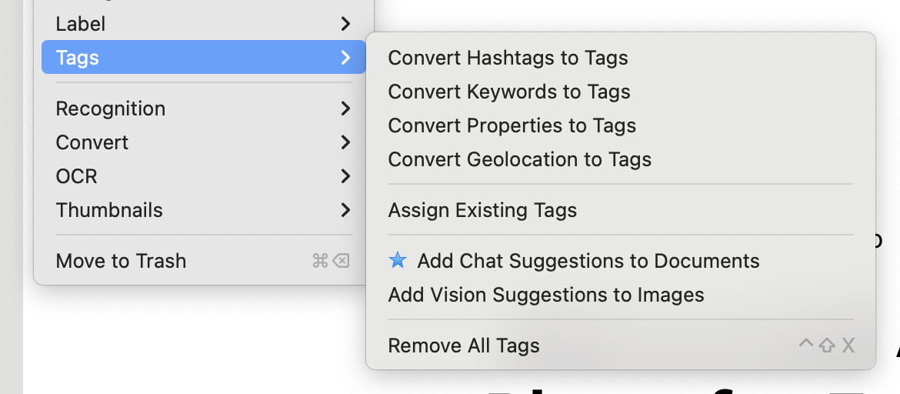Image resolution: width=900 pixels, height=394 pixels.
Task: Click Convert Geolocation to Tags
Action: (x=519, y=159)
